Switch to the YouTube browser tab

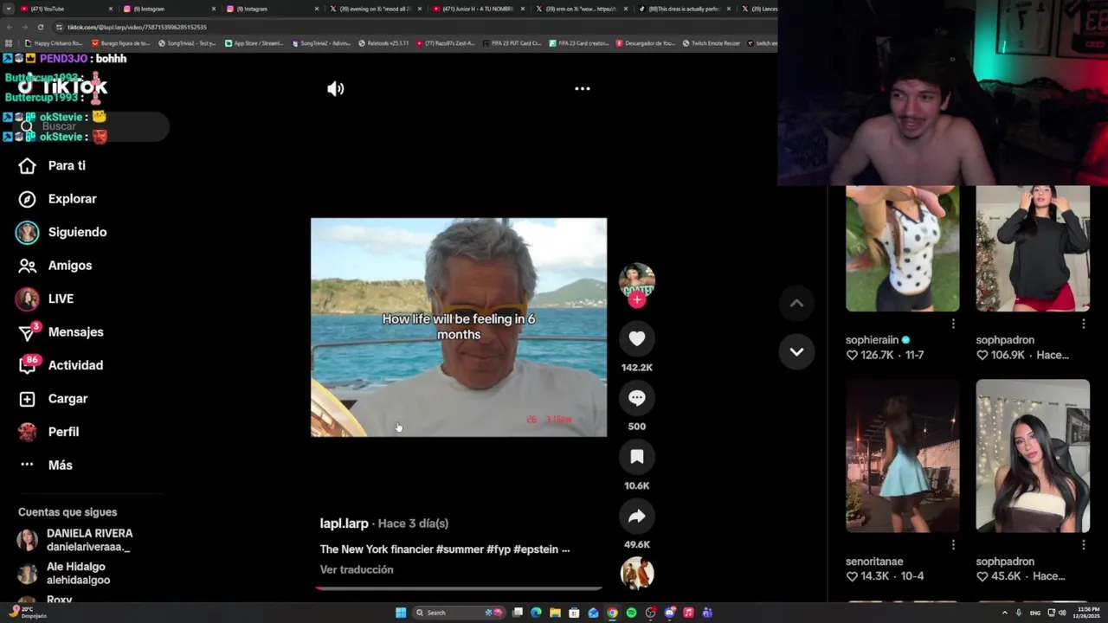[x=65, y=9]
